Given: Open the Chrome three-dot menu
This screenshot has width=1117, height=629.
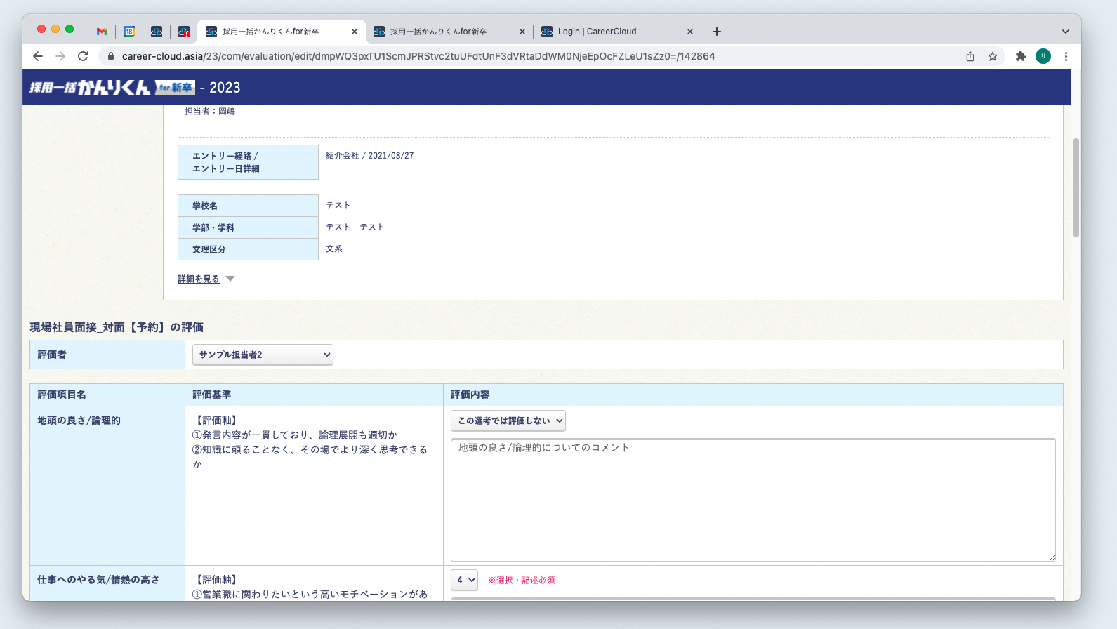Looking at the screenshot, I should point(1066,56).
